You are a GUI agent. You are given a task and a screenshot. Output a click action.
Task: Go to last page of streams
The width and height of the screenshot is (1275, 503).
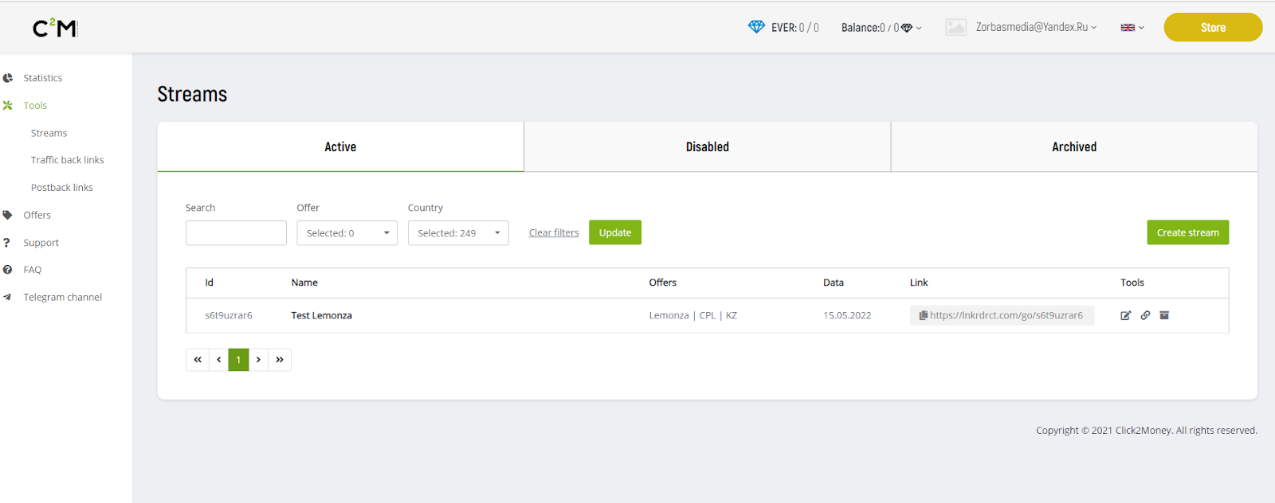(280, 360)
